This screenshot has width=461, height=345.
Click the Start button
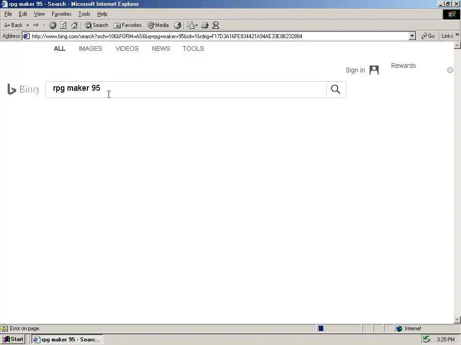pyautogui.click(x=13, y=340)
